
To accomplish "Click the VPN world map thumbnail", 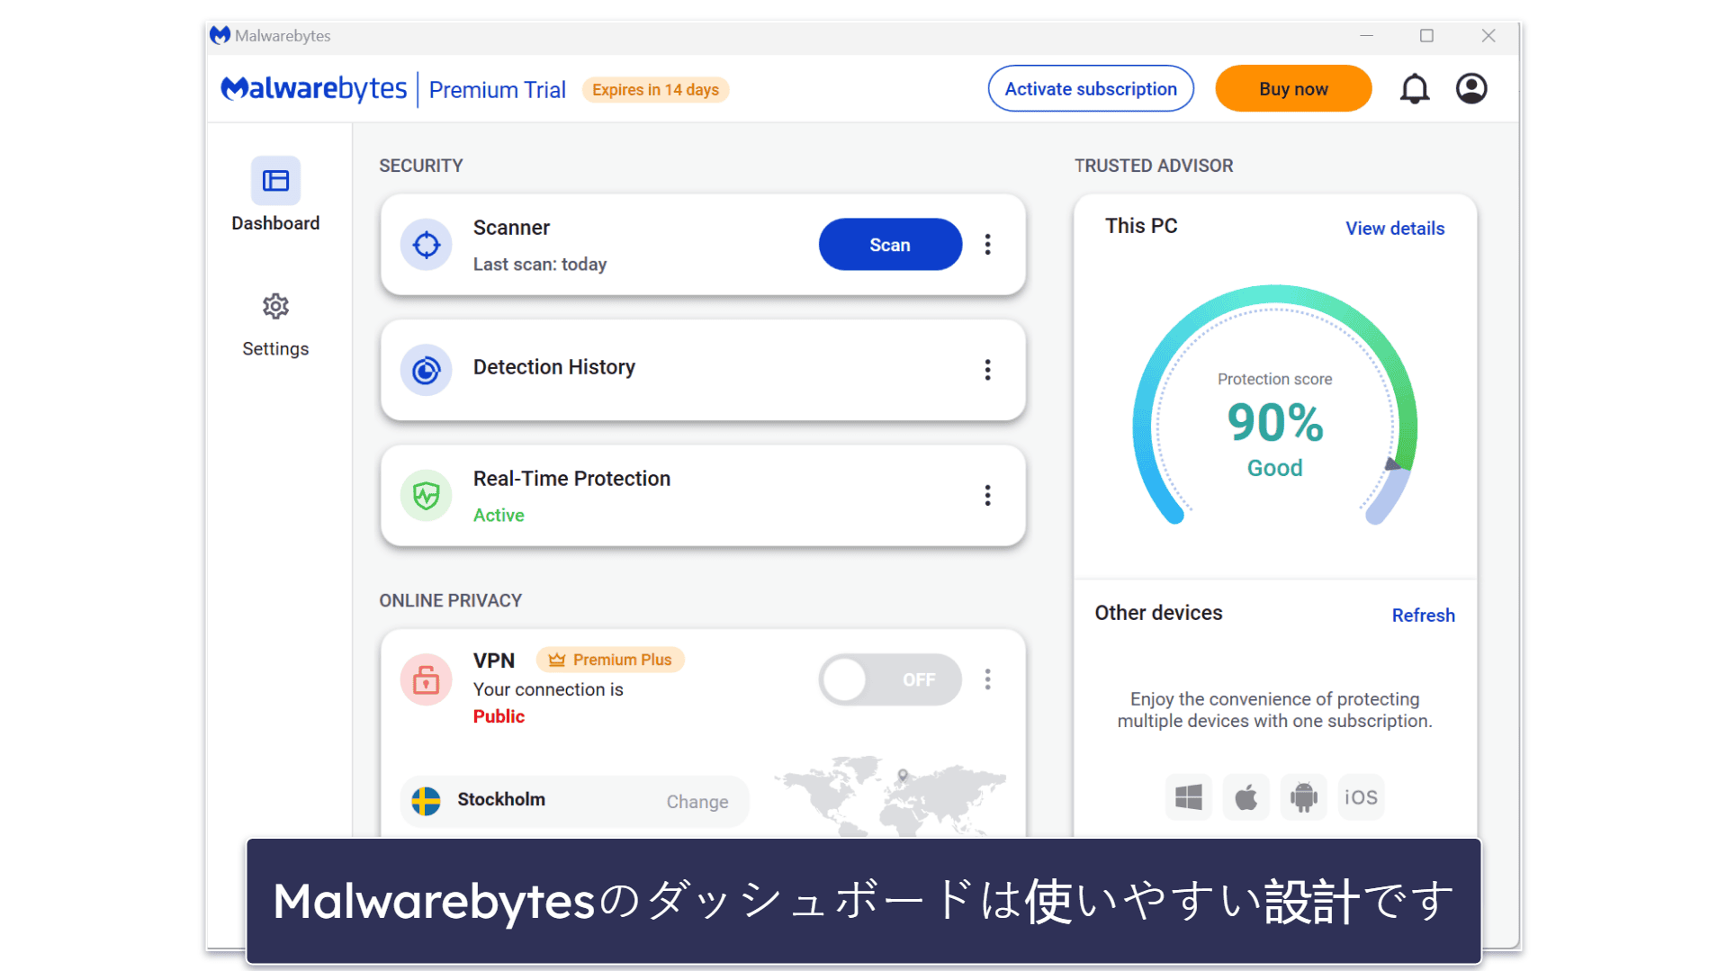I will 891,796.
